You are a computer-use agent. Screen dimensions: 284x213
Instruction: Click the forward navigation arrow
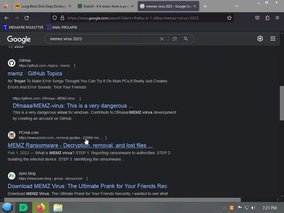17,18
